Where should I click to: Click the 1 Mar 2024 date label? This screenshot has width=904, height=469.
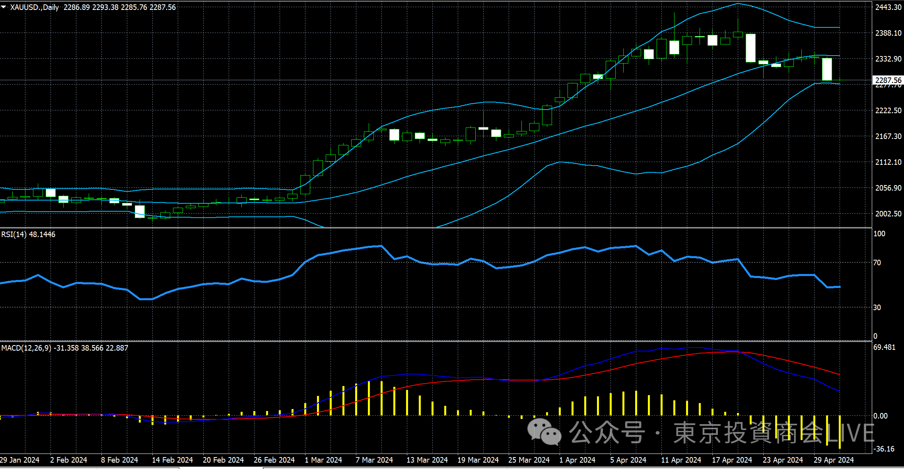(x=323, y=460)
